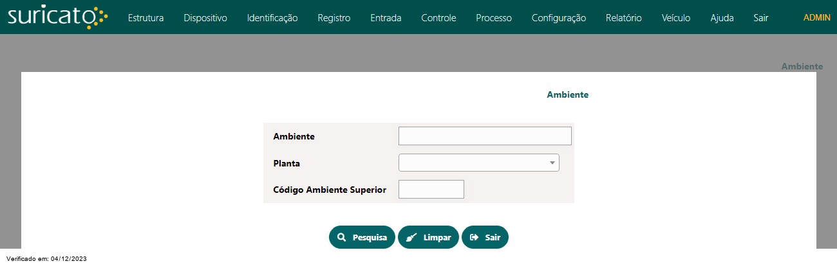Open the Estrutura menu
Image resolution: width=837 pixels, height=268 pixels.
point(146,18)
